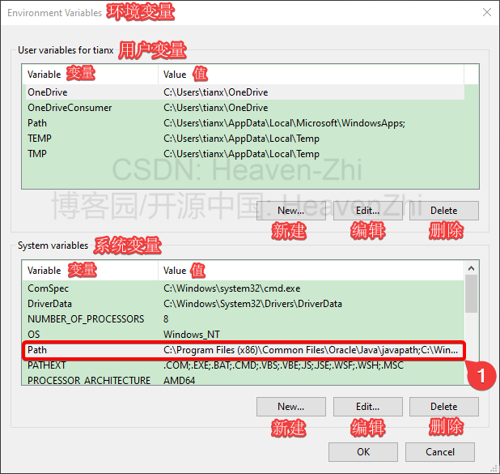The image size is (500, 474).
Task: Confirm with the OK button
Action: 363,452
